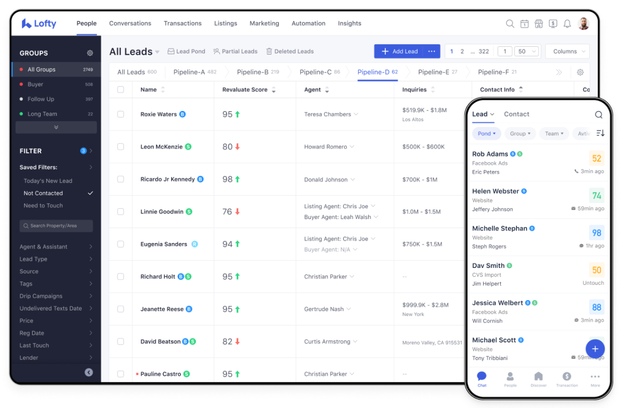Select Today's New Lead saved filter

48,181
